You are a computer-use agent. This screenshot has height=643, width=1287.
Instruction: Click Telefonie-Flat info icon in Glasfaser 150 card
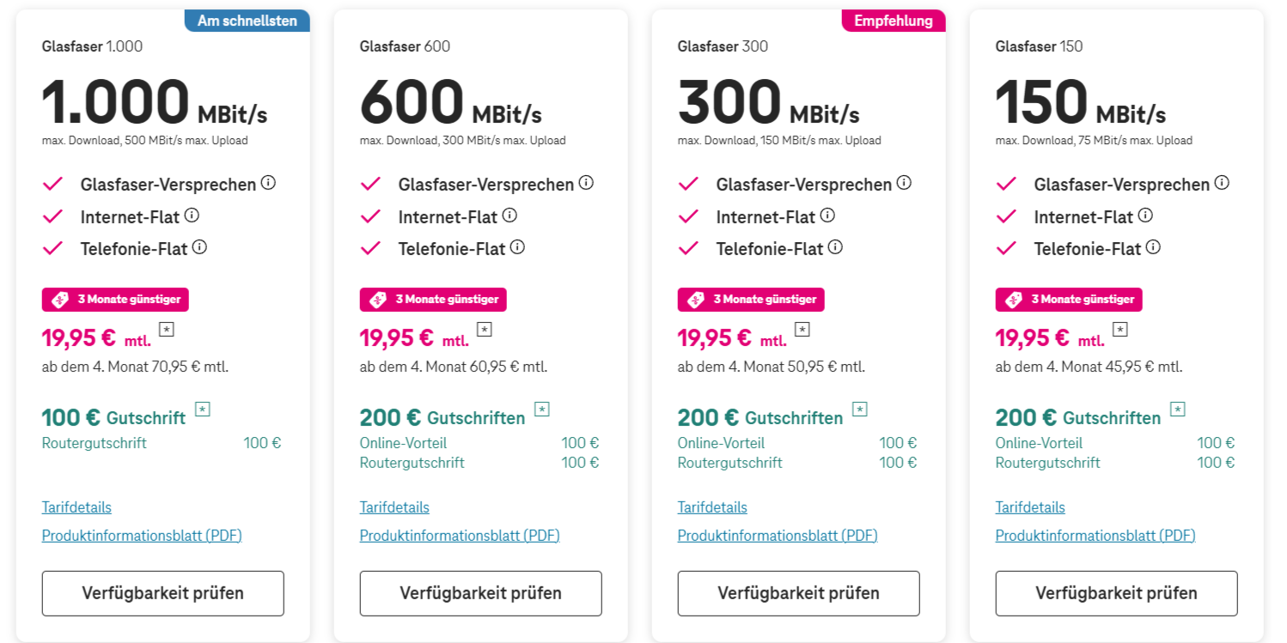click(1153, 247)
